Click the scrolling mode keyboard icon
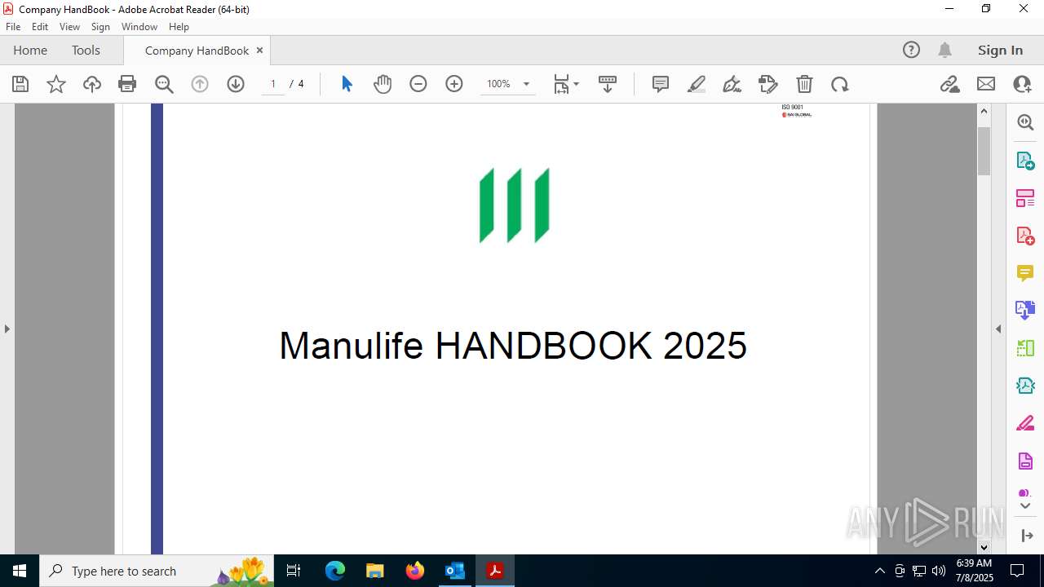Screen dimensions: 1044x587 [608, 84]
